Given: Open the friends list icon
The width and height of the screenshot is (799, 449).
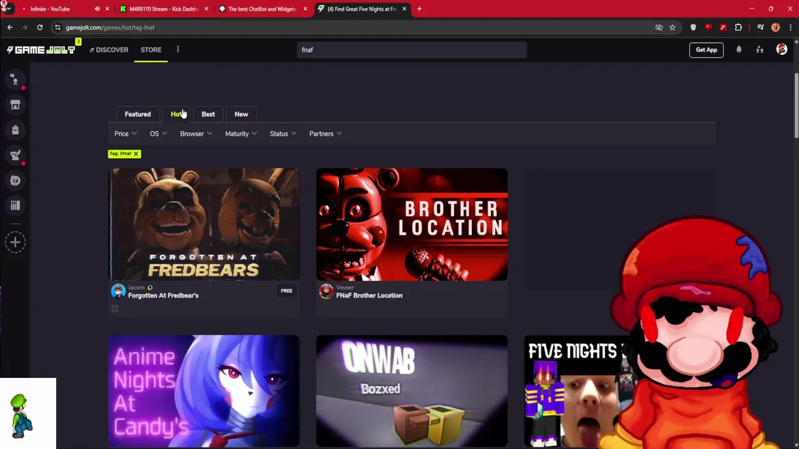Looking at the screenshot, I should tap(760, 50).
